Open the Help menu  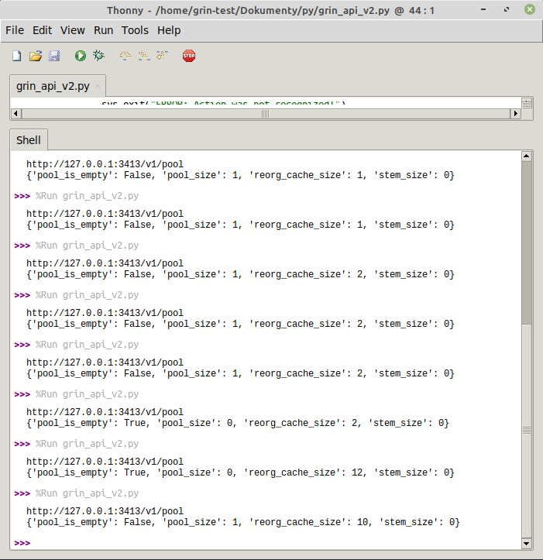(169, 30)
